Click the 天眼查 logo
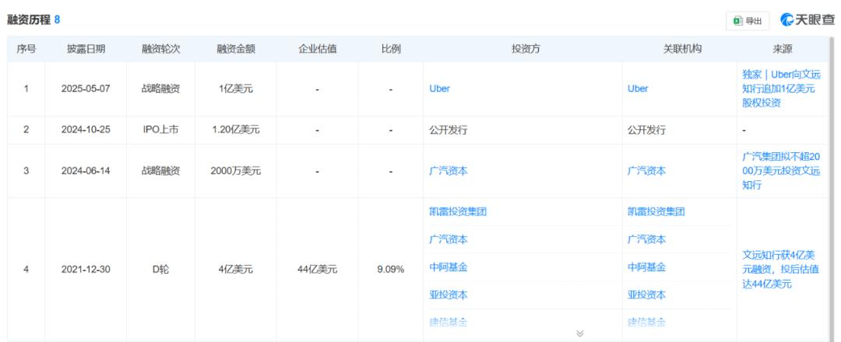The height and width of the screenshot is (342, 841). (x=808, y=20)
